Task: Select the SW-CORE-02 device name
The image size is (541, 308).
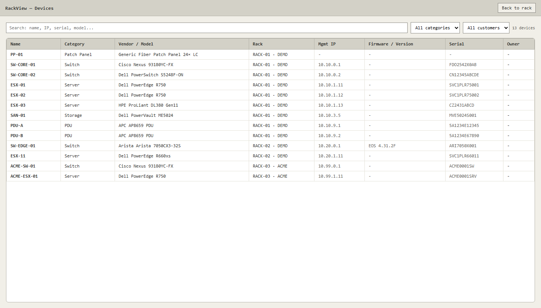Action: click(23, 75)
